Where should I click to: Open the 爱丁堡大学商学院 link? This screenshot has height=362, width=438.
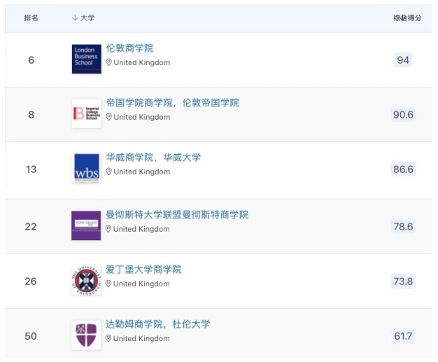point(143,270)
